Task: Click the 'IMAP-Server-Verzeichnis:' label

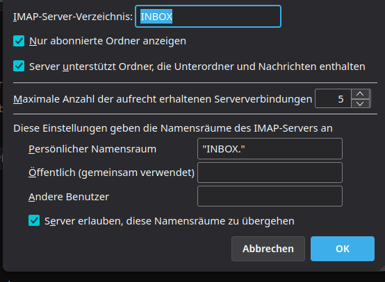Action: (73, 17)
